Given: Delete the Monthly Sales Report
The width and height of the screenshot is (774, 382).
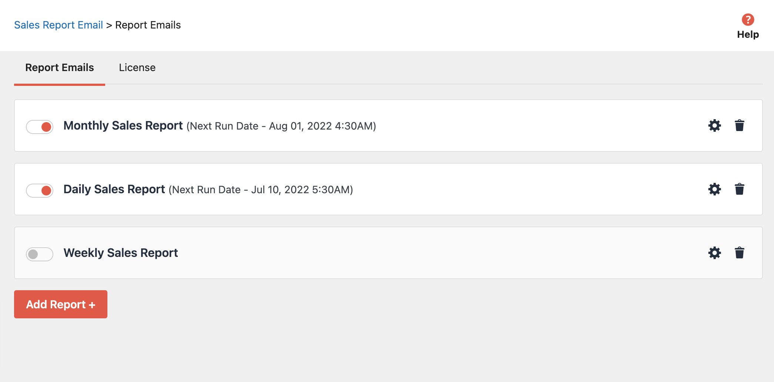Looking at the screenshot, I should [x=740, y=126].
